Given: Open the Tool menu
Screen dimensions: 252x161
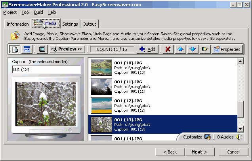Looking at the screenshot, I should [x=25, y=12].
